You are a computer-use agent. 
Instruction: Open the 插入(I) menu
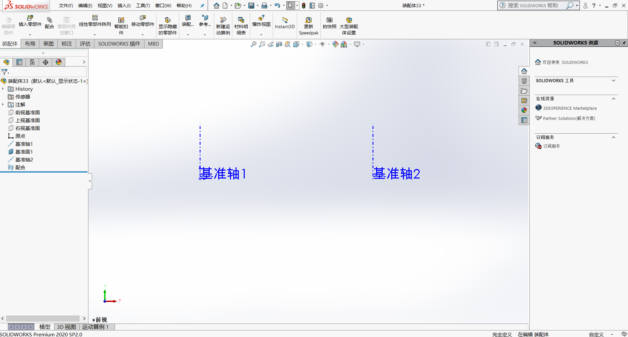(124, 6)
